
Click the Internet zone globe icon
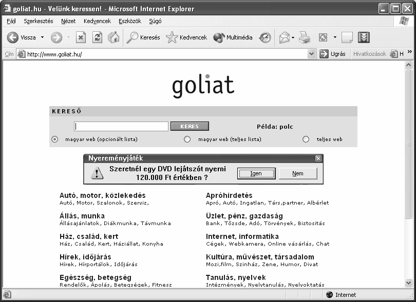pos(330,295)
